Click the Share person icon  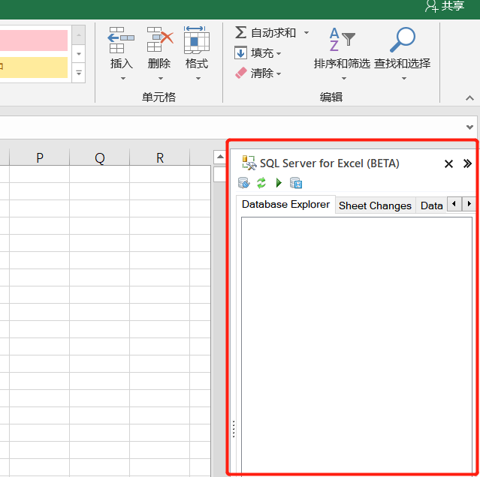(x=431, y=6)
